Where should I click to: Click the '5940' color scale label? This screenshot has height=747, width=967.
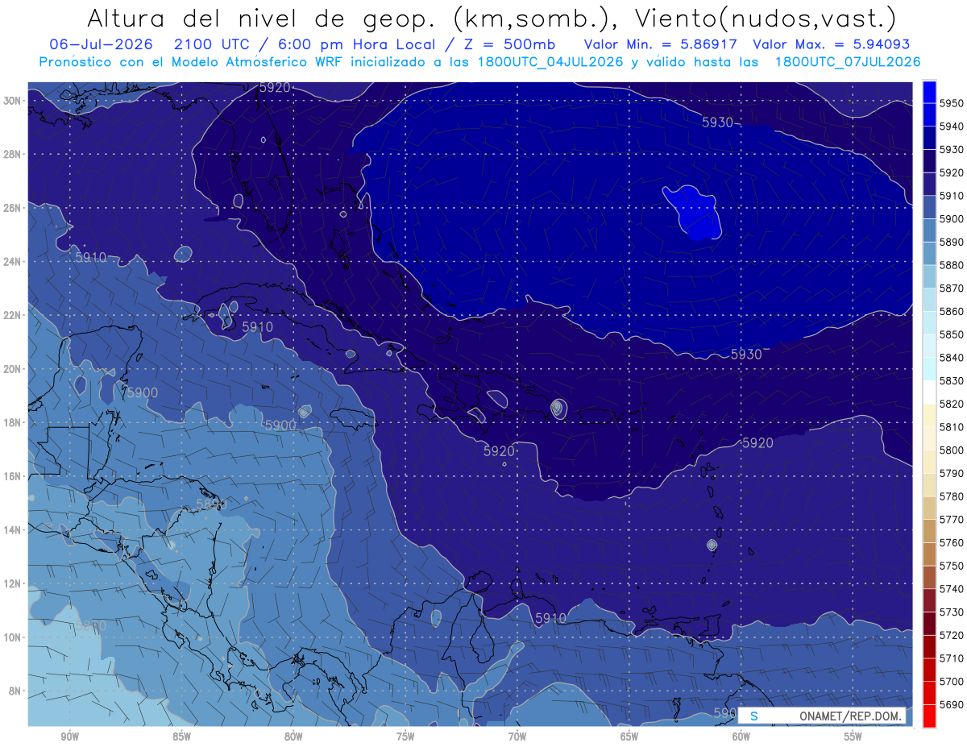[951, 127]
